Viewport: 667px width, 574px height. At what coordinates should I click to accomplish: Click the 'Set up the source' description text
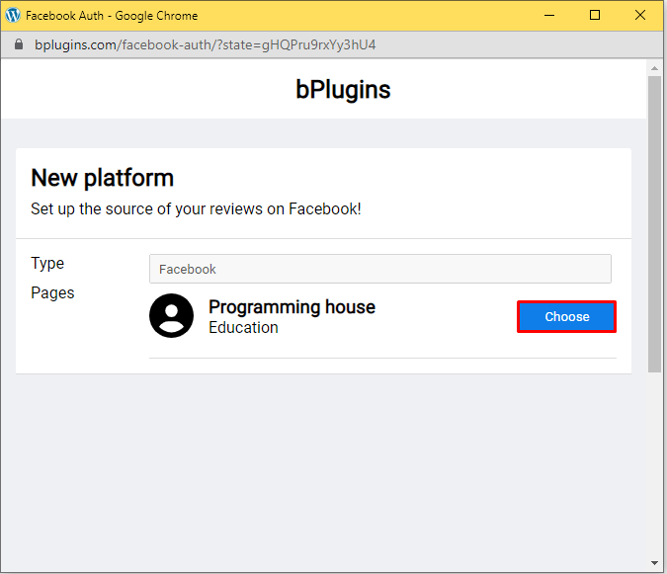click(x=196, y=209)
